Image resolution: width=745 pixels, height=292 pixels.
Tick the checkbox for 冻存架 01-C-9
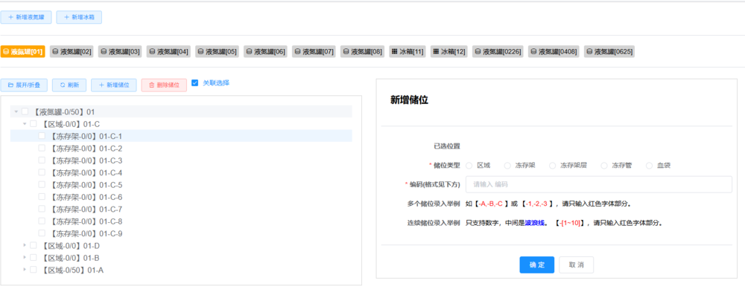(x=42, y=233)
